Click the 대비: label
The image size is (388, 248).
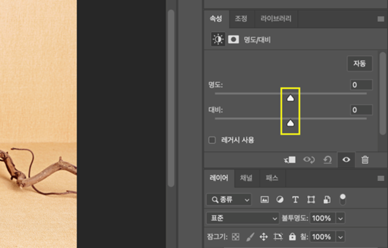216,110
